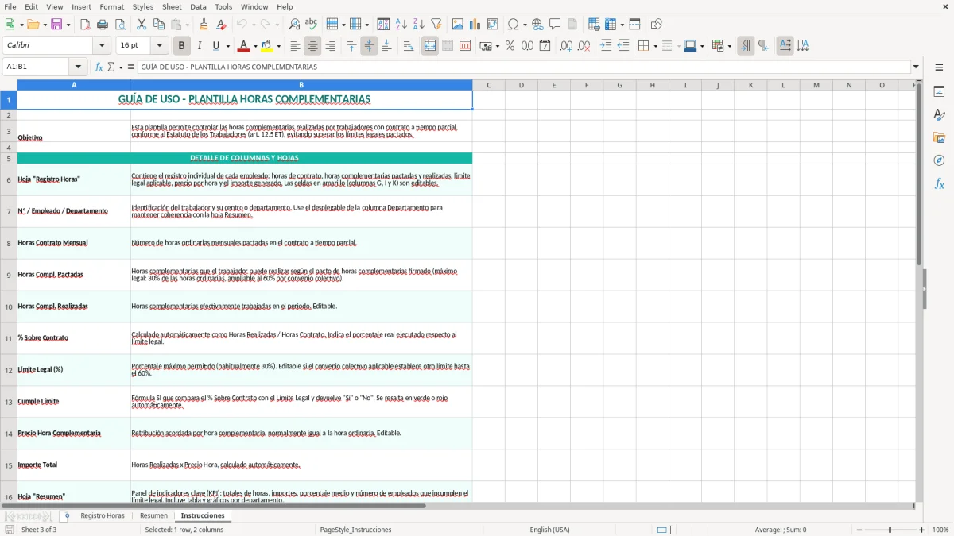
Task: Apply red font color swatch
Action: point(245,46)
